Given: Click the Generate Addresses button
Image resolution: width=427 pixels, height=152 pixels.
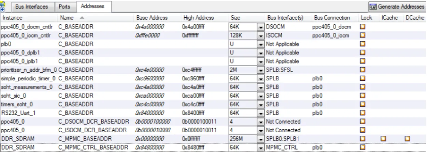Looking at the screenshot, I should 397,7.
